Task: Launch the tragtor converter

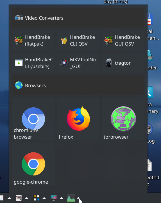Action: click(x=123, y=63)
